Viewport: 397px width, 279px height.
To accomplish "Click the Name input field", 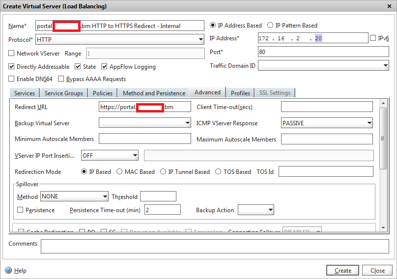I will 120,26.
